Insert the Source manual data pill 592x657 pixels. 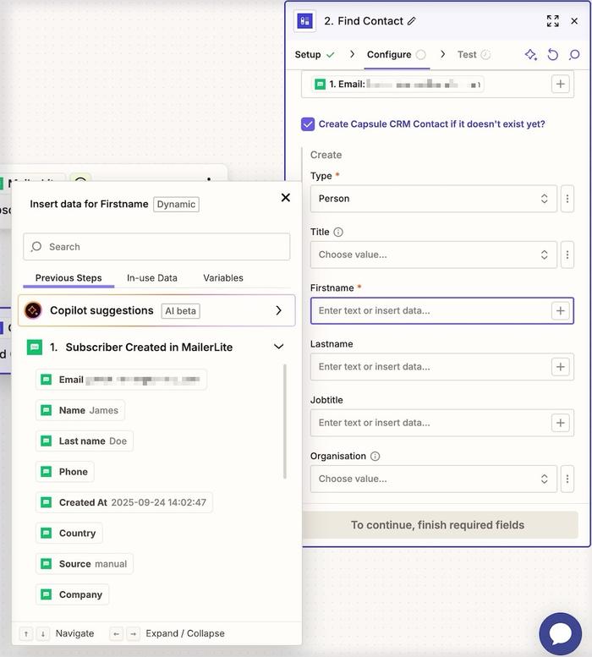pos(85,564)
